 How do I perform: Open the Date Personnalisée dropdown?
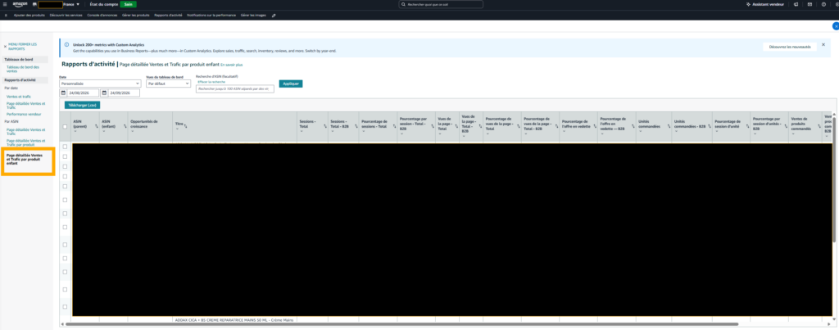point(100,84)
